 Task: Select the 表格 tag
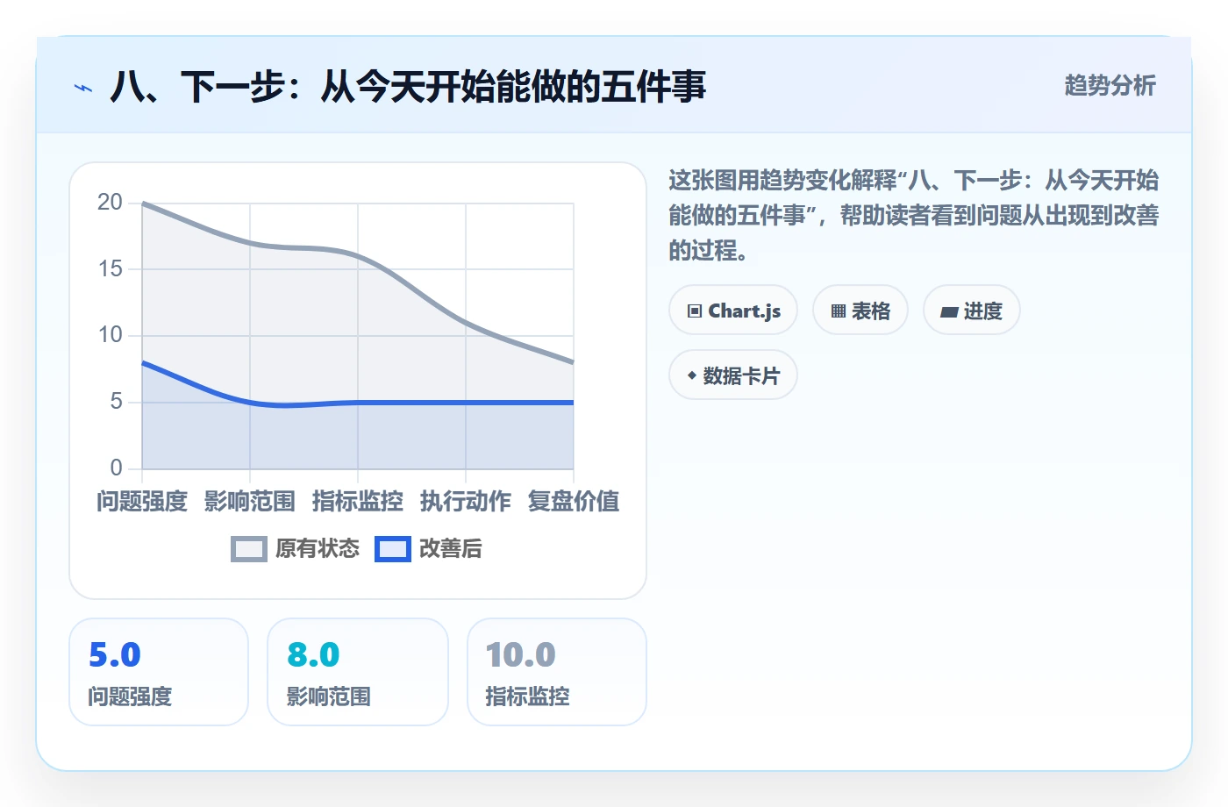(860, 311)
